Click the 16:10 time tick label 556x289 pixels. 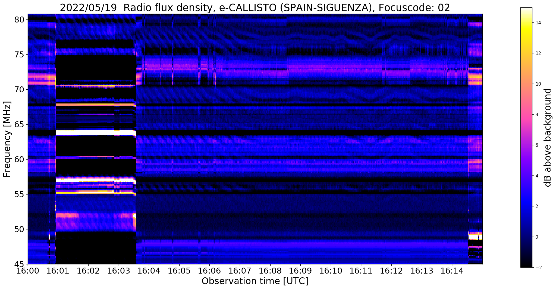click(331, 271)
